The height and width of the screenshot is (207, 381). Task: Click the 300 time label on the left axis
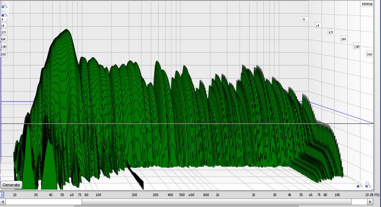click(3, 54)
